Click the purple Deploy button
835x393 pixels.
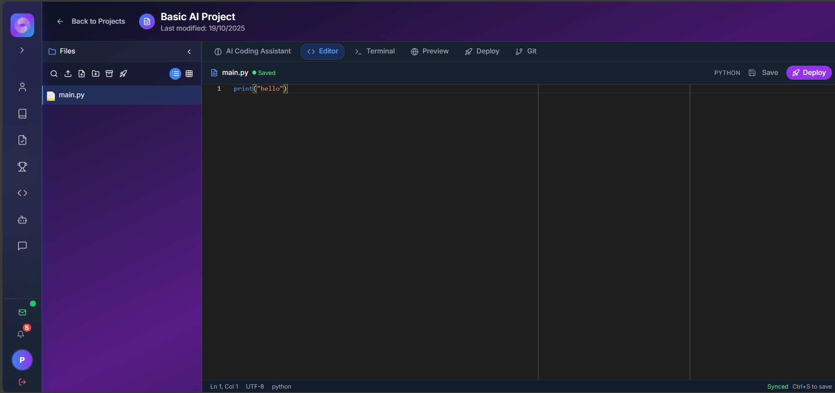pyautogui.click(x=809, y=73)
